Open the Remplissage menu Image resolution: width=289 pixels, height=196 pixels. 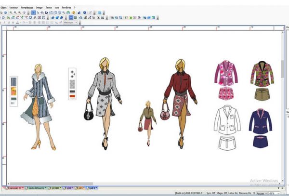(27, 8)
